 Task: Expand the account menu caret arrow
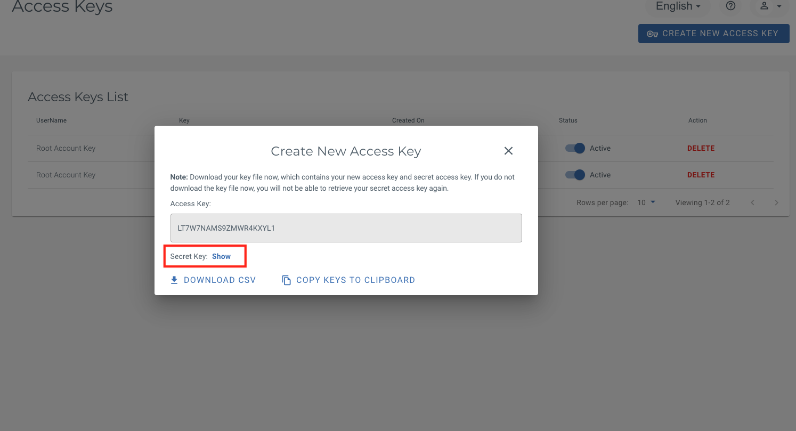click(779, 6)
